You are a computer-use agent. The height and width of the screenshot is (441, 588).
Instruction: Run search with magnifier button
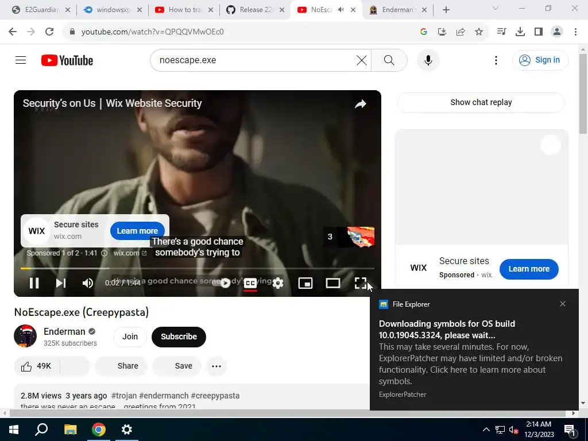[389, 60]
